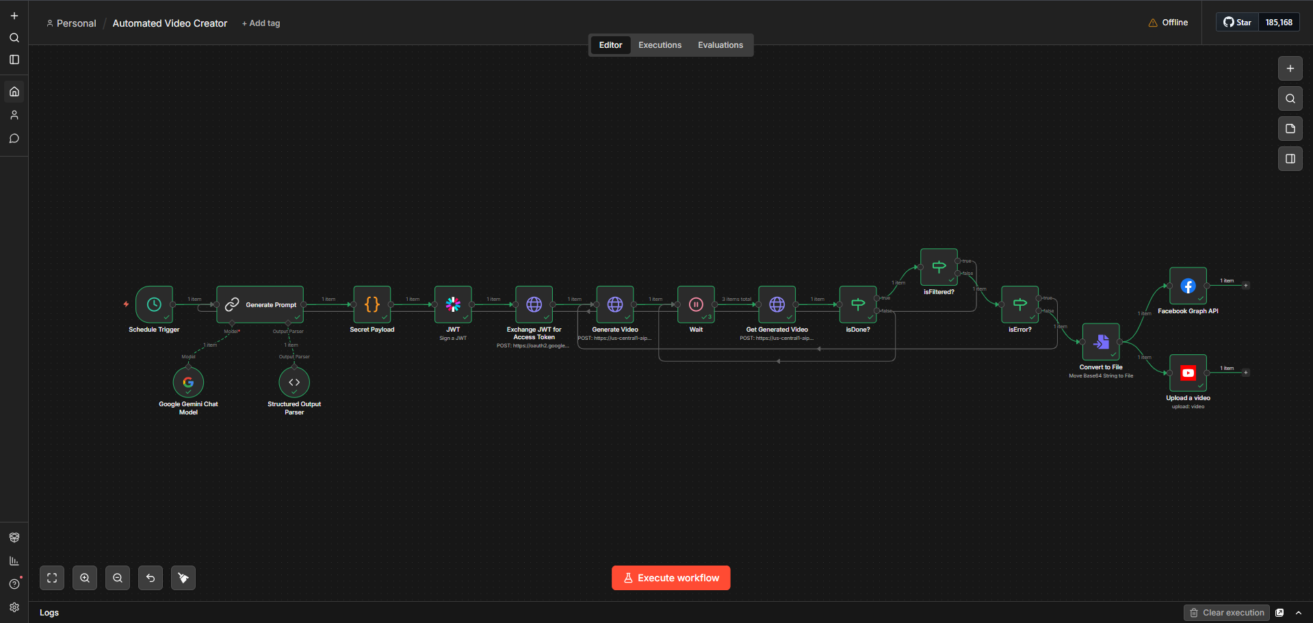Switch to the Executions tab
Screen dimensions: 1313x623
660,45
